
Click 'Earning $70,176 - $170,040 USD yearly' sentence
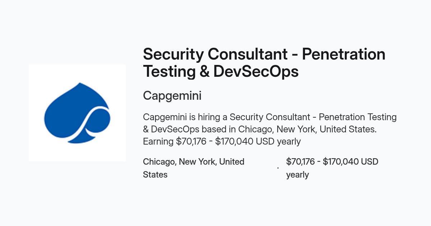222,141
